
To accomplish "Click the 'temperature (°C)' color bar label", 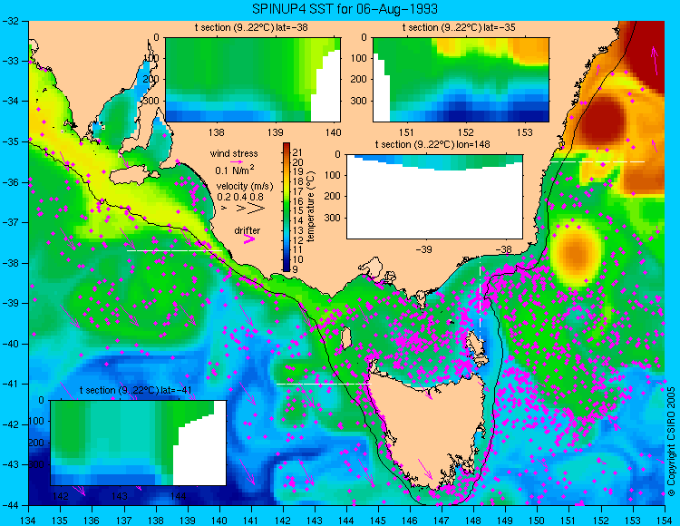I will (310, 207).
